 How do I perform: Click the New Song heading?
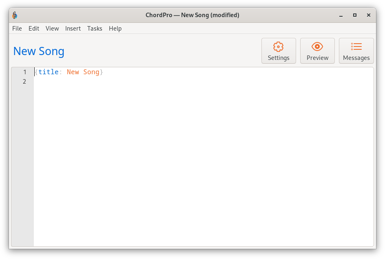[x=39, y=51]
